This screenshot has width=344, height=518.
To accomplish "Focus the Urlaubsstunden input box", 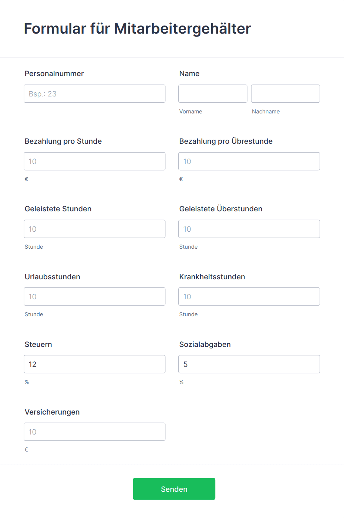I will coord(94,297).
